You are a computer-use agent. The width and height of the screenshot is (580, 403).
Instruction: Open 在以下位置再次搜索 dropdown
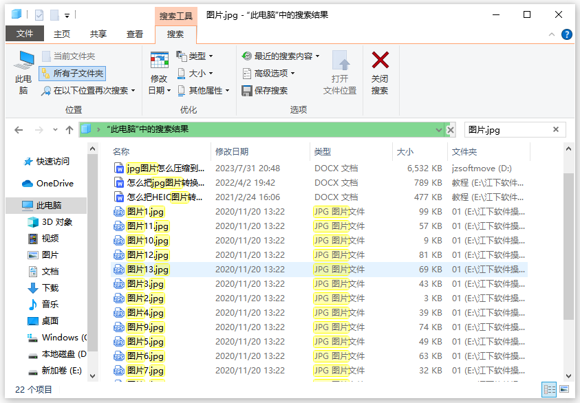[x=88, y=91]
